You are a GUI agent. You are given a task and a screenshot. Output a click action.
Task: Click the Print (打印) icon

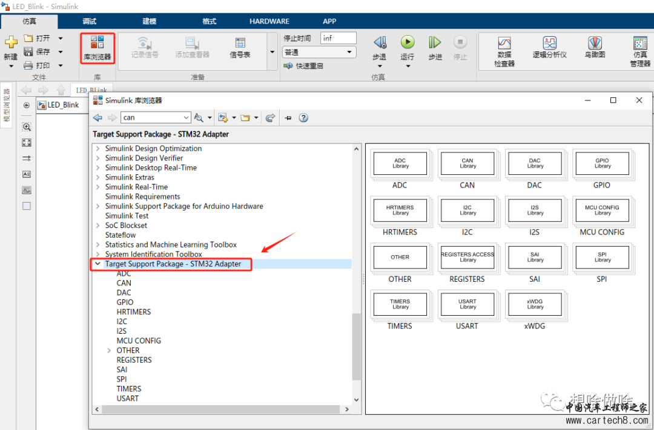(28, 65)
